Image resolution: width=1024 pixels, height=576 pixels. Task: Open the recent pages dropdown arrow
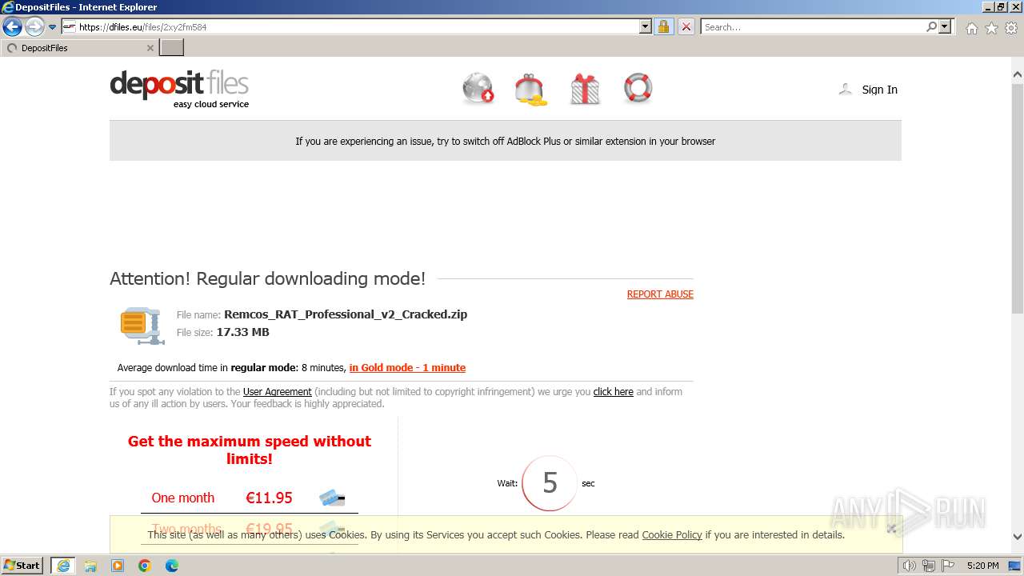pyautogui.click(x=53, y=27)
